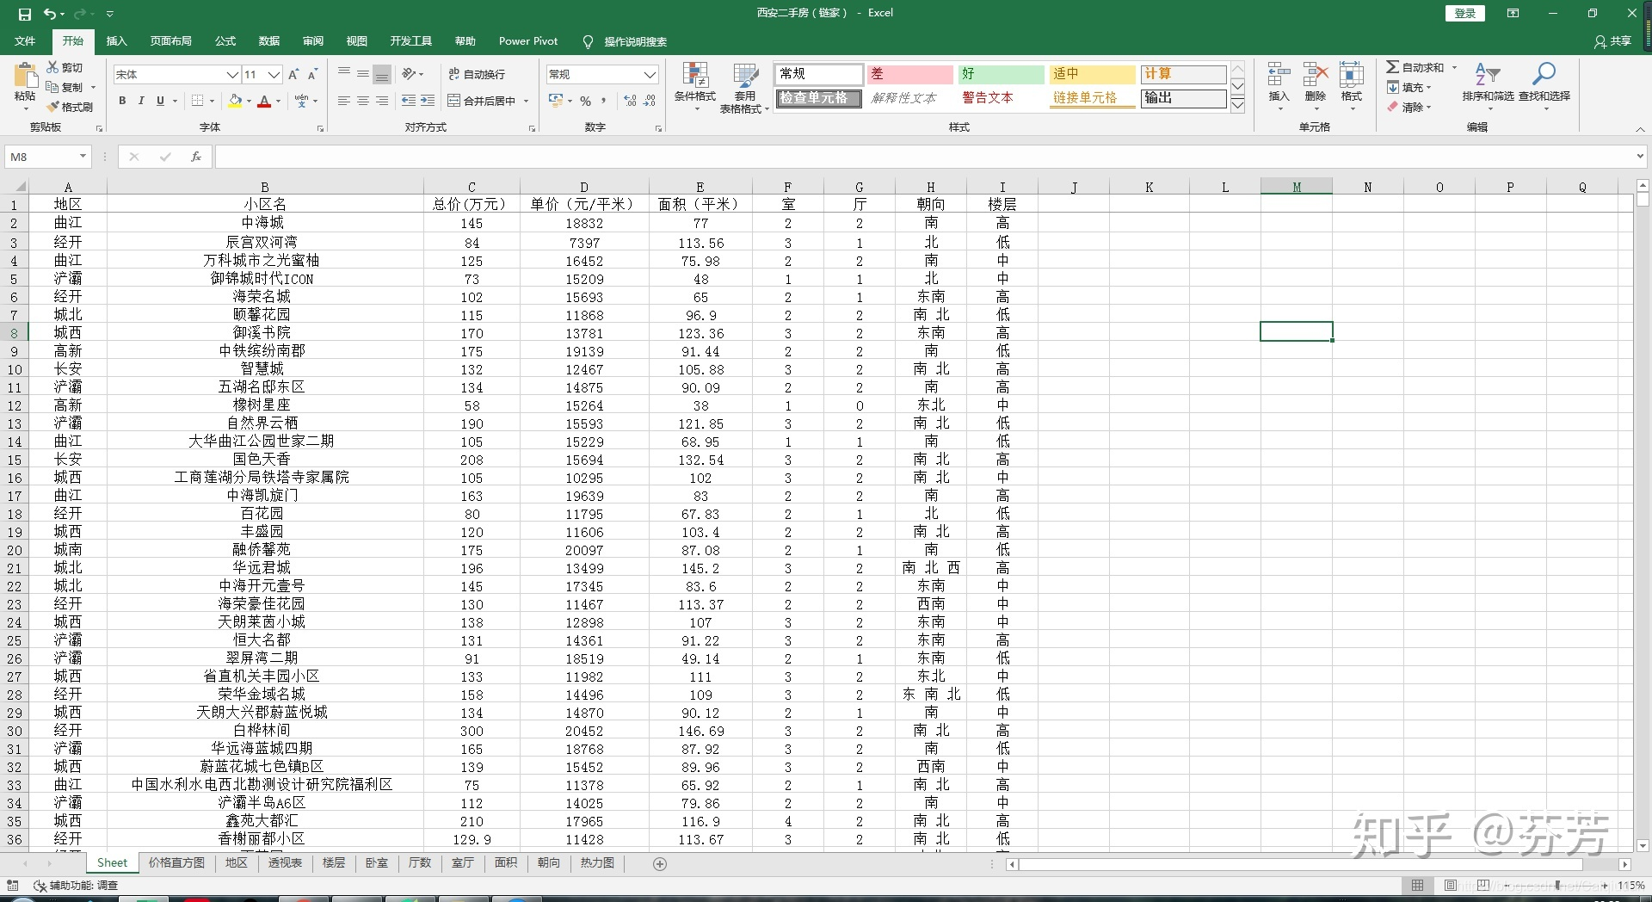This screenshot has height=902, width=1652.
Task: Click AutoSum (自动求和) sigma icon
Action: point(1392,67)
